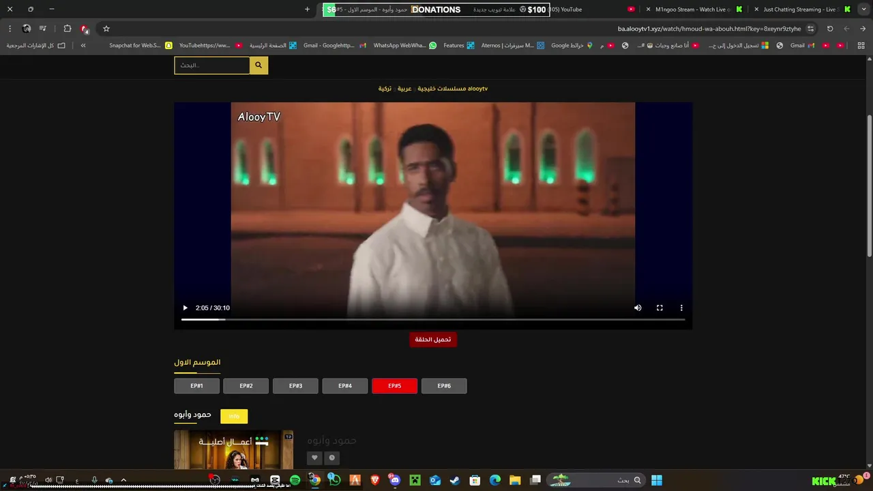The width and height of the screenshot is (873, 491).
Task: Enter fullscreen on the video player
Action: 660,308
